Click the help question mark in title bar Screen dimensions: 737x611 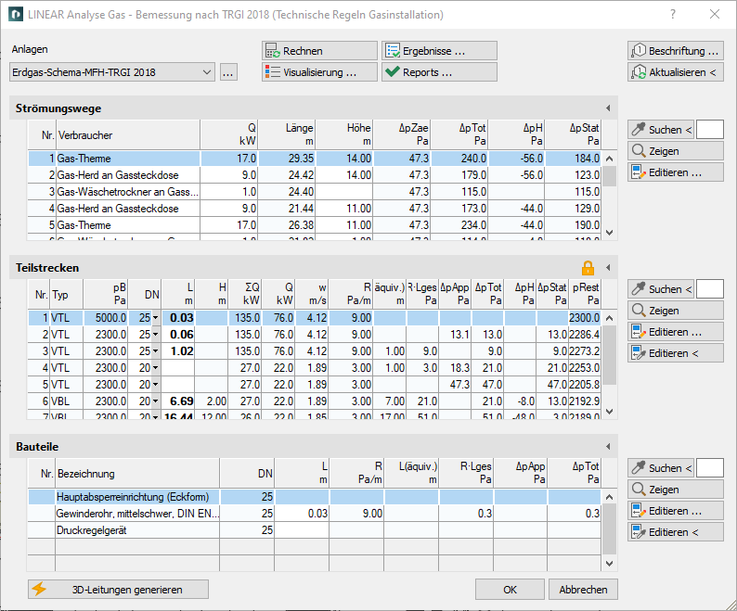coord(673,15)
